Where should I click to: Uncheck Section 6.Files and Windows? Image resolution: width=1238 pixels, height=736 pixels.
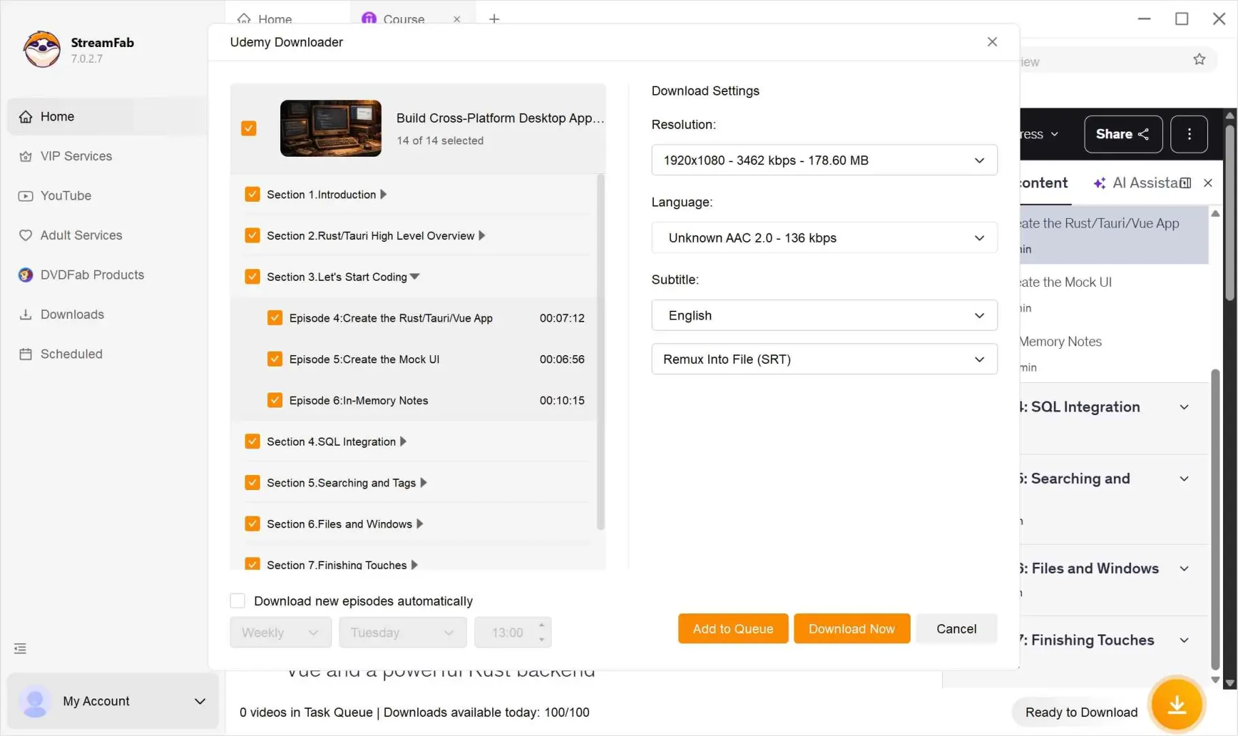click(252, 523)
